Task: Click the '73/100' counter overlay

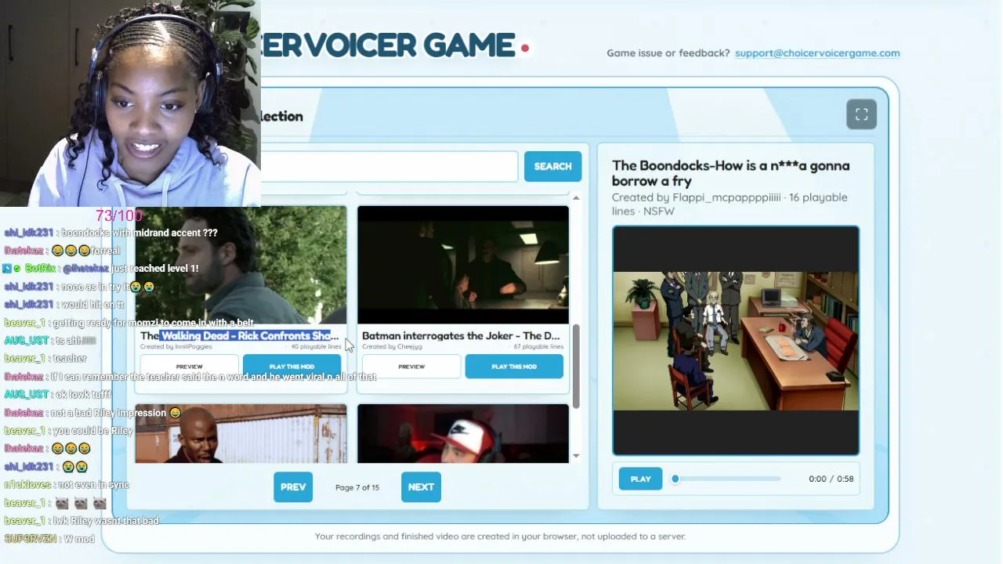Action: point(119,215)
